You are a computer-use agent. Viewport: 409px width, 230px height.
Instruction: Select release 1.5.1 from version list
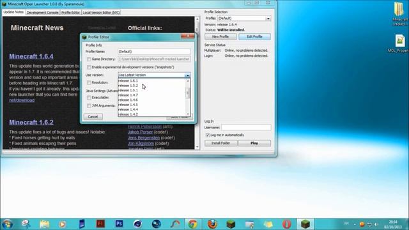[x=152, y=90]
